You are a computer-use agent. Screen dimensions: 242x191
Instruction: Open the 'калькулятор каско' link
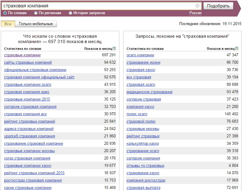pyautogui.click(x=143, y=144)
